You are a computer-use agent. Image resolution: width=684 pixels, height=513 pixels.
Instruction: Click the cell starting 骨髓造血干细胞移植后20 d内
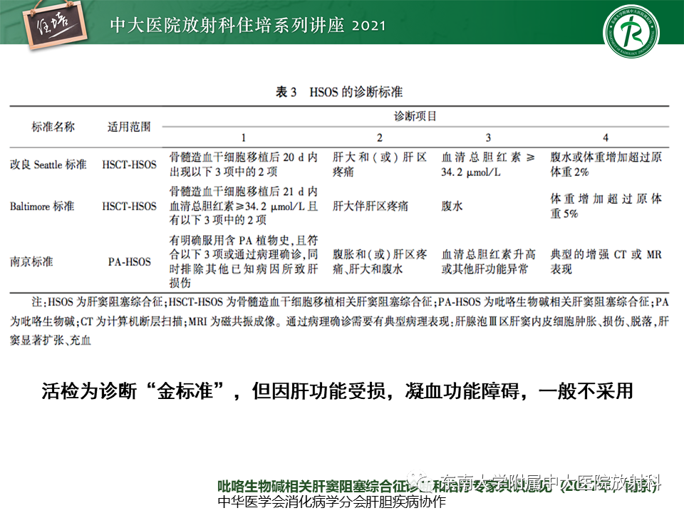pos(244,165)
